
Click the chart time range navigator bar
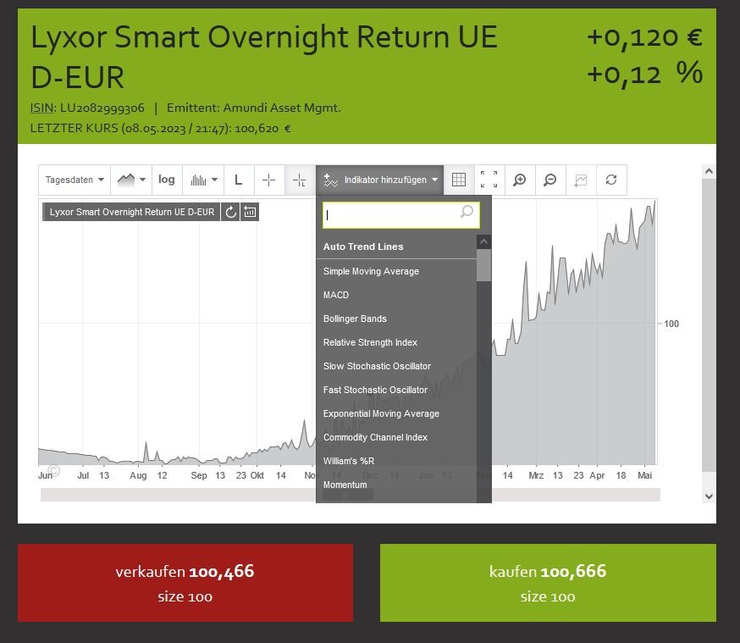tap(351, 495)
